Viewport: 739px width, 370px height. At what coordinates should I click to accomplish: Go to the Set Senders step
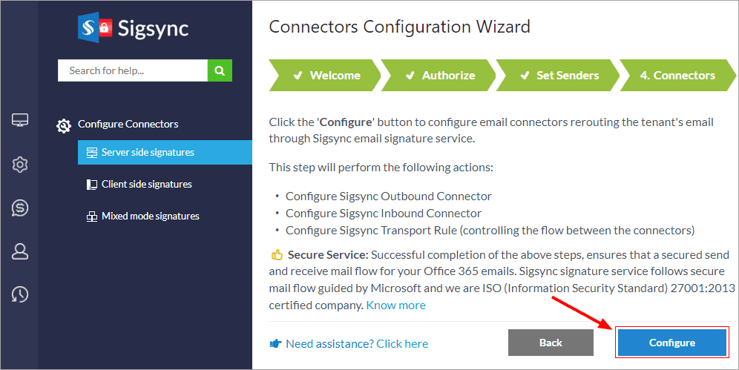click(x=559, y=76)
